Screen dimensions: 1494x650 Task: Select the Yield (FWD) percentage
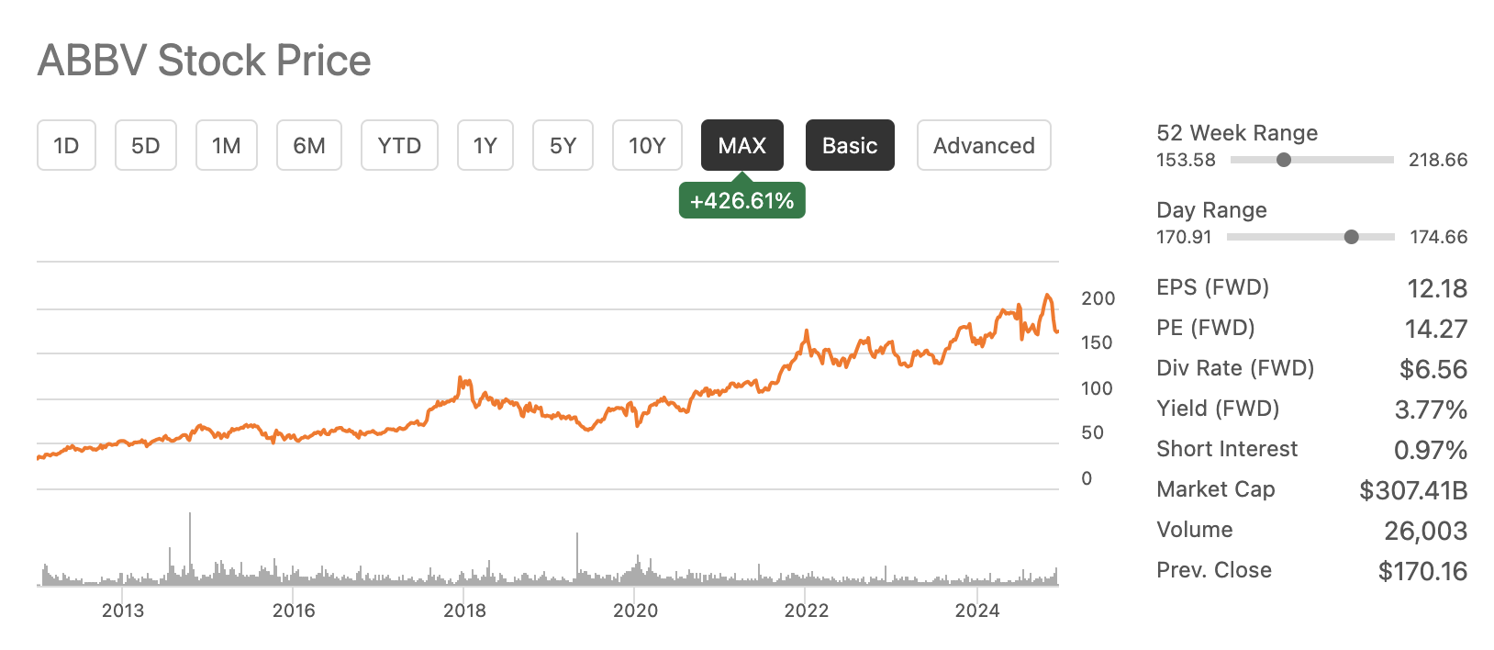(x=1432, y=409)
